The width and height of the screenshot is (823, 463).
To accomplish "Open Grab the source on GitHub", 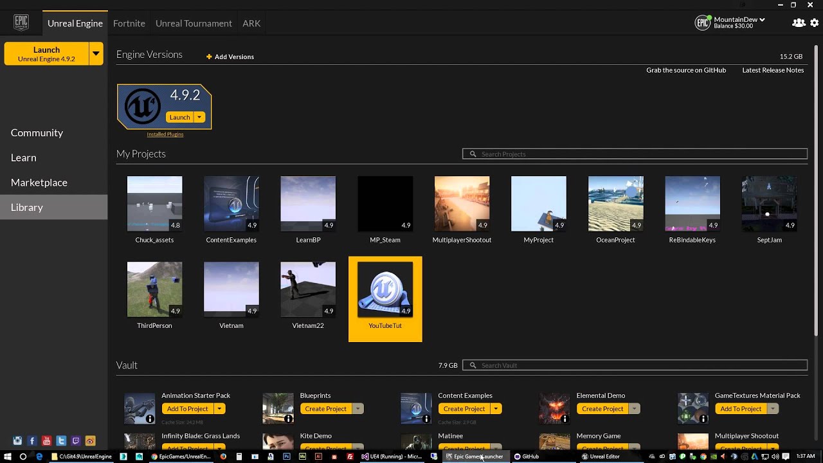I will pyautogui.click(x=686, y=70).
